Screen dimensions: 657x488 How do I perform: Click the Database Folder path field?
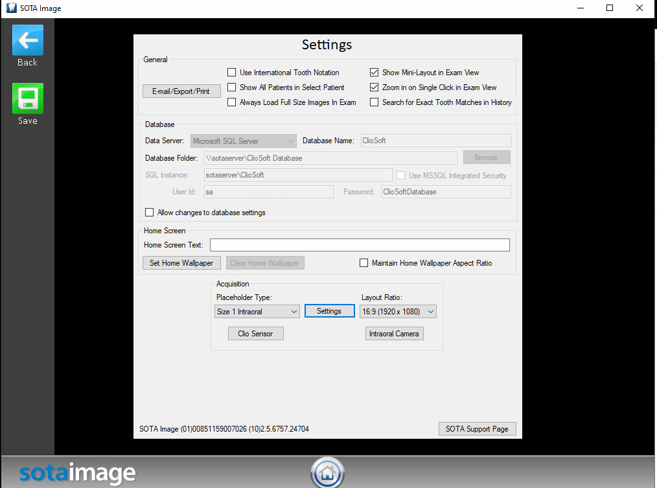pos(330,158)
